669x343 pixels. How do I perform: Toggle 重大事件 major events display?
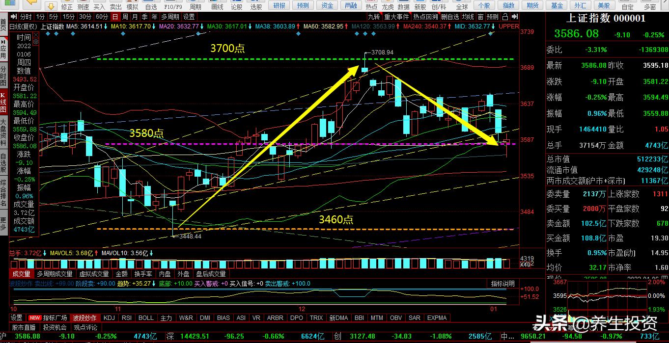[x=396, y=16]
